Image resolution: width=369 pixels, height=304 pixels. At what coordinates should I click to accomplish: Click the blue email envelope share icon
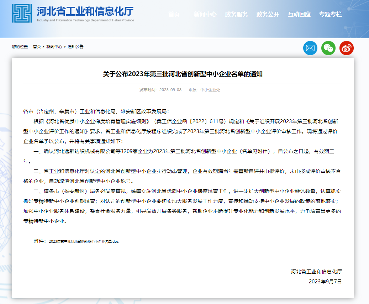click(310, 48)
